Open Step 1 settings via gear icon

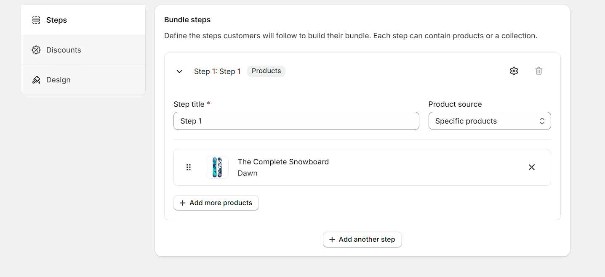coord(514,71)
